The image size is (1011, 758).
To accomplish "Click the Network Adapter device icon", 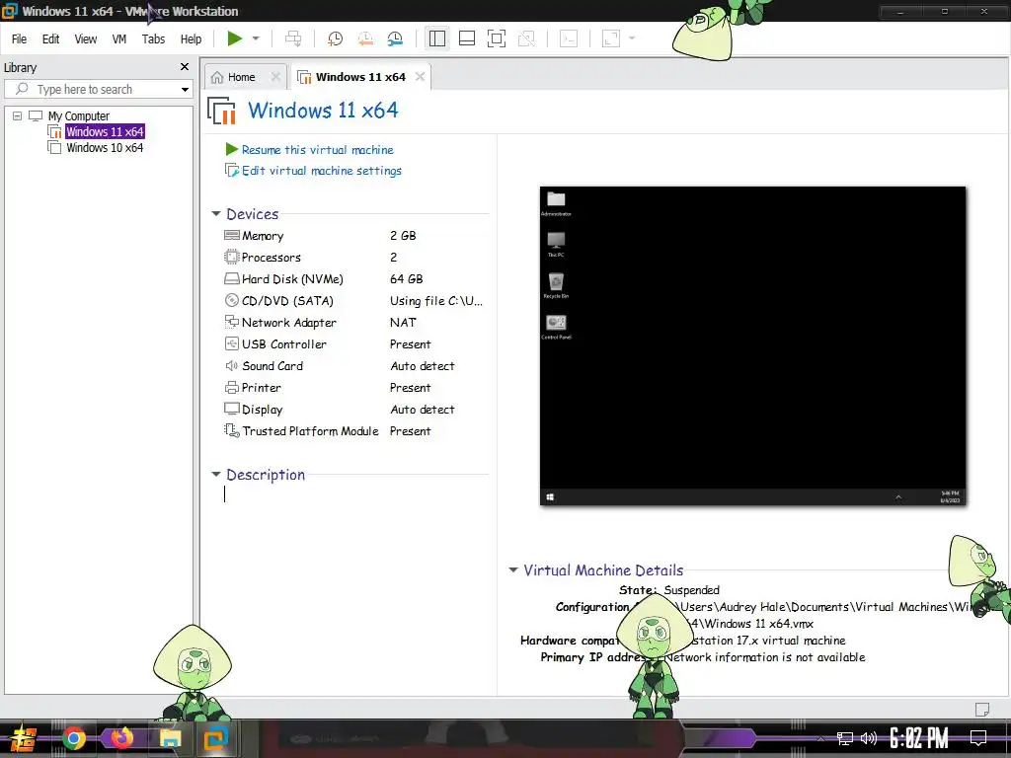I will coord(231,322).
